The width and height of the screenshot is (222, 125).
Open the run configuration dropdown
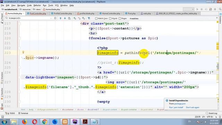(x=188, y=9)
